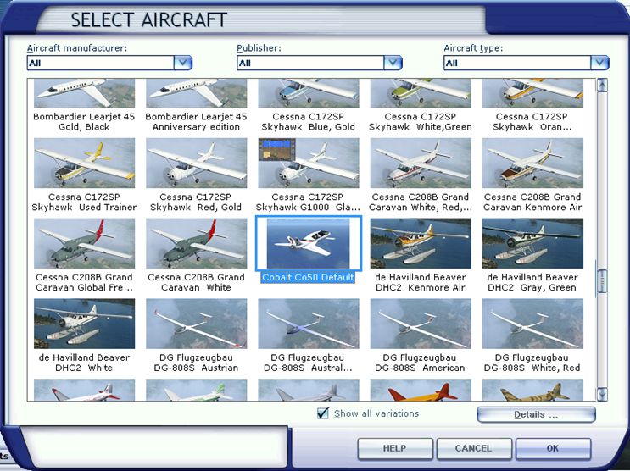Click the Aircraft type combo box field

(x=527, y=63)
